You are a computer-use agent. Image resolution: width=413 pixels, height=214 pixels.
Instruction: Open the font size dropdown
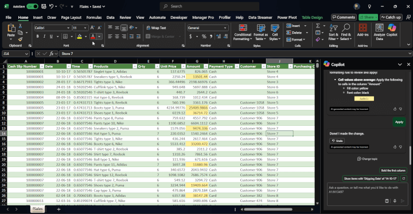[x=85, y=28]
